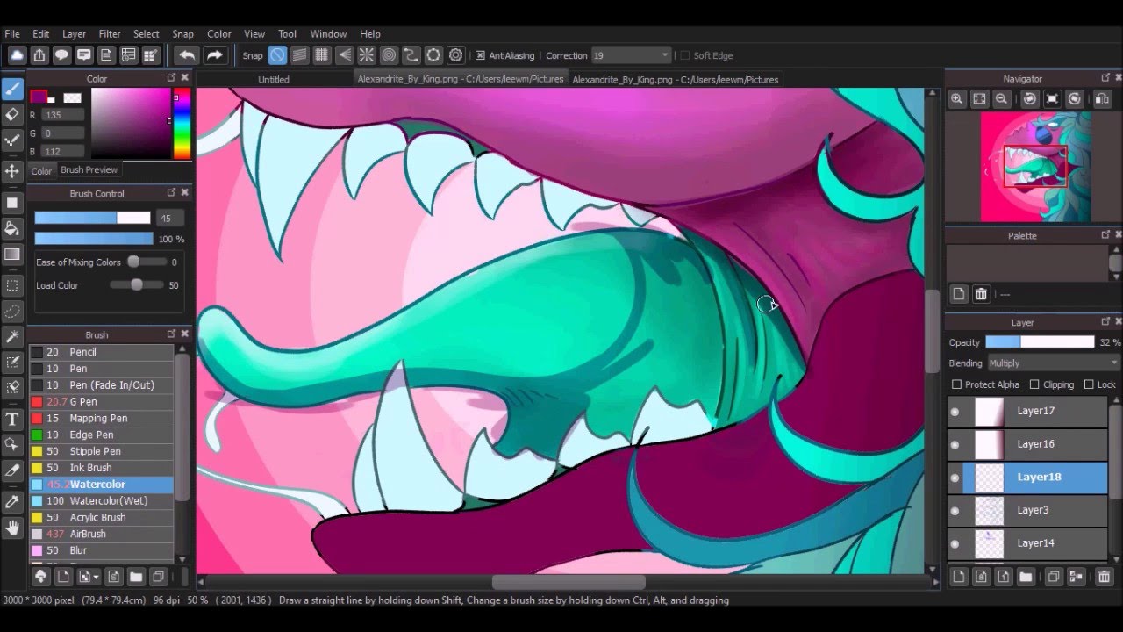
Task: Open the Filter menu
Action: (x=110, y=34)
